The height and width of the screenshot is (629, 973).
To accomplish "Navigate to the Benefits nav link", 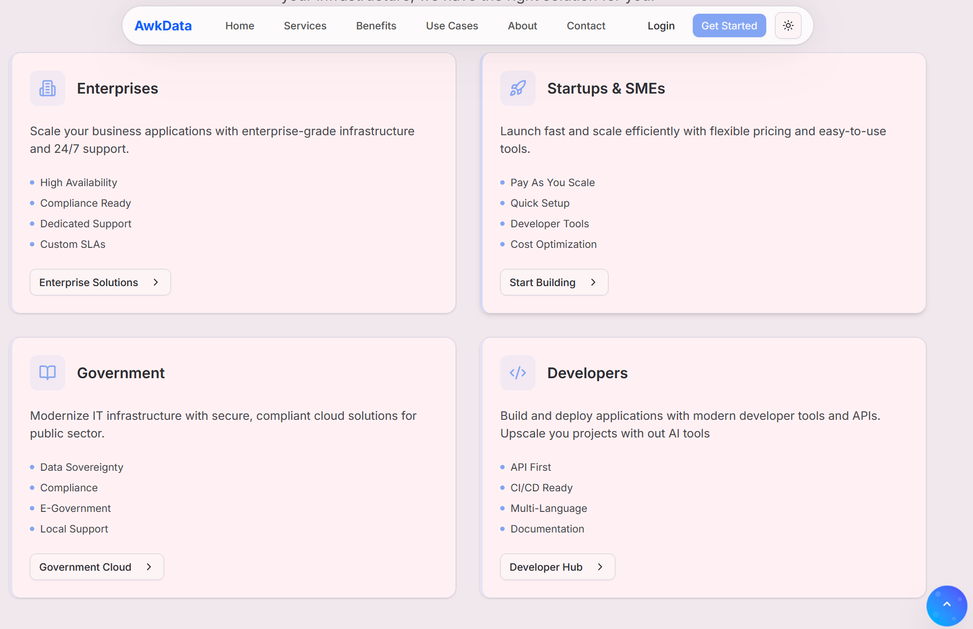I will pyautogui.click(x=376, y=25).
